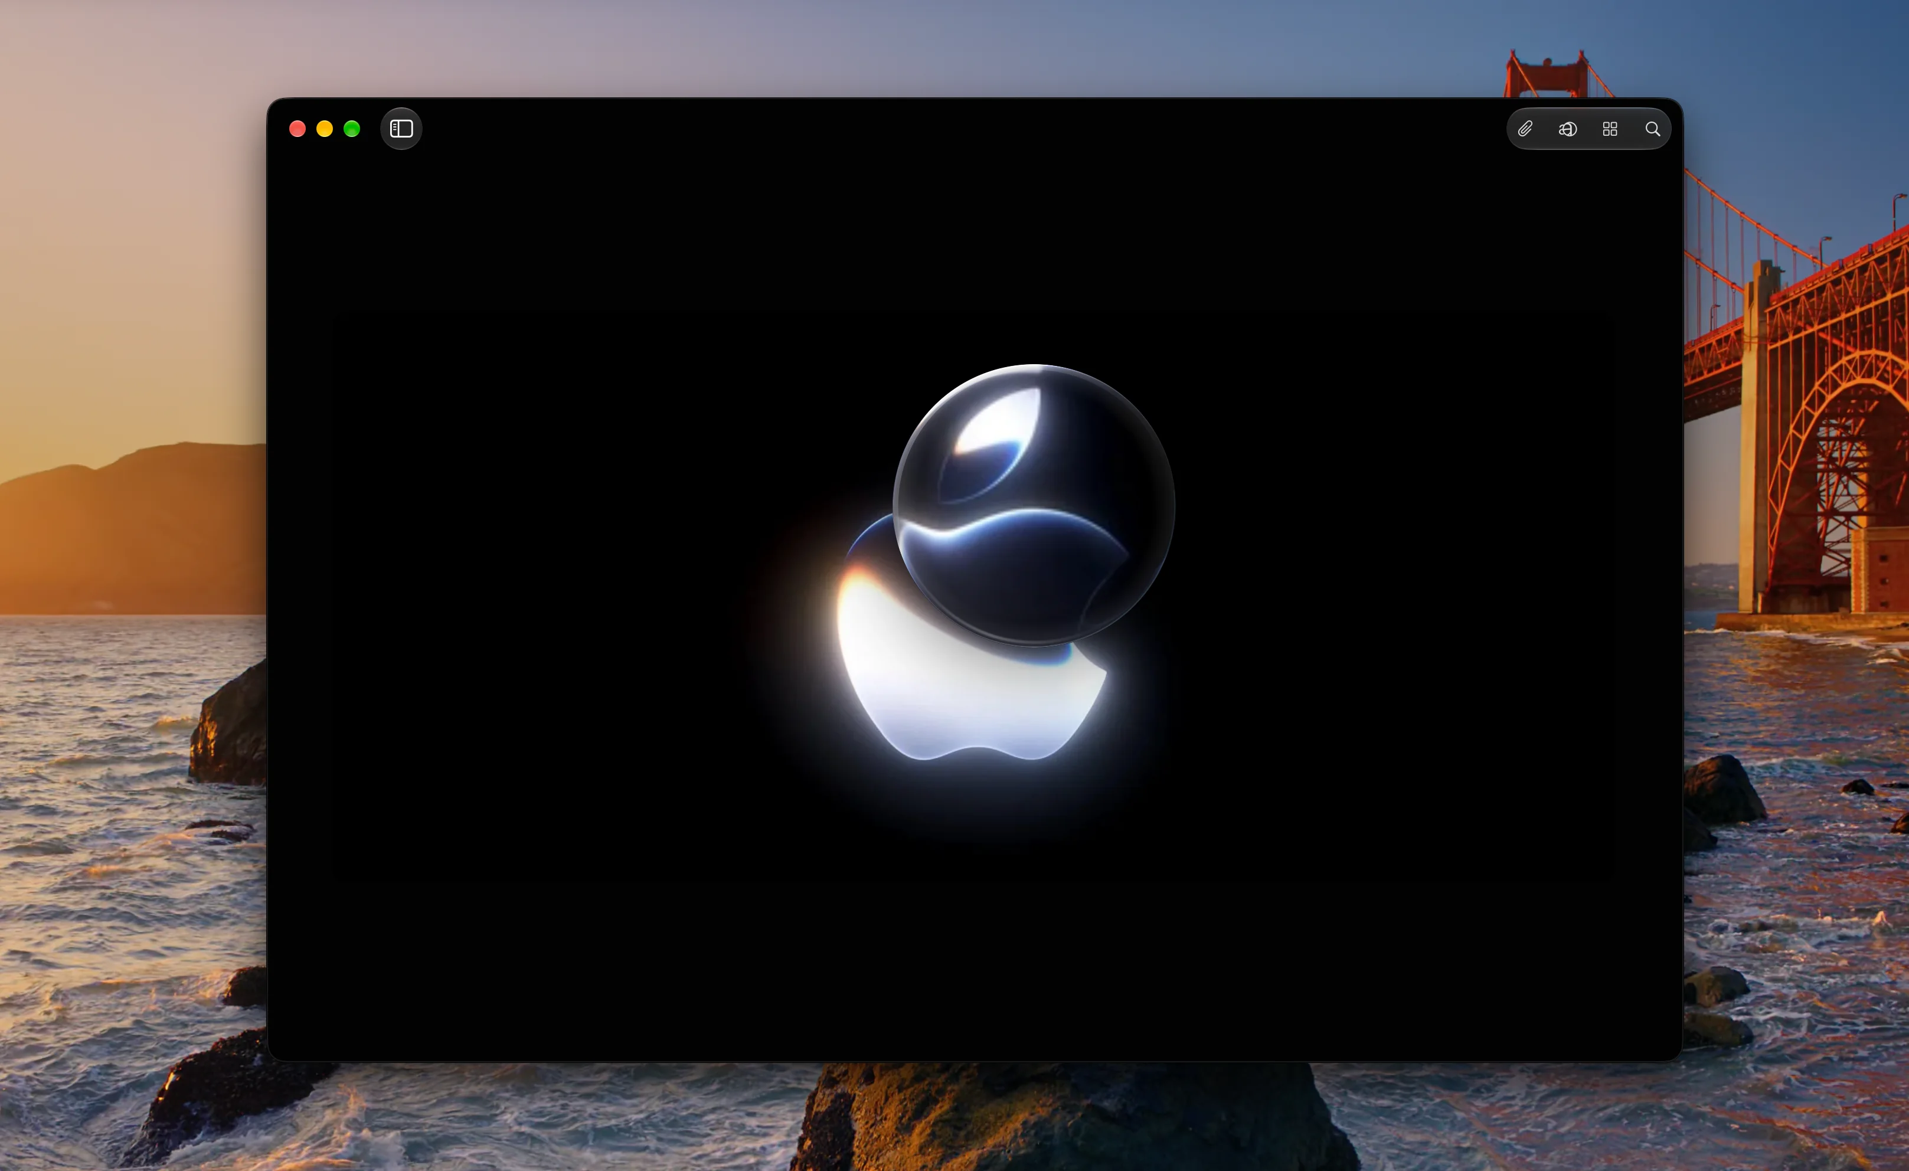Open the translate text 'a' icon
This screenshot has height=1171, width=1909.
click(1567, 129)
